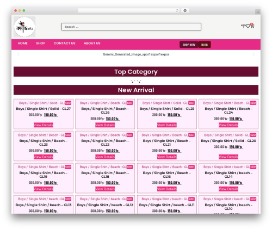Screen dimensions: 272x230
Task: View Details for Beach GL22 shirt
Action: (105, 157)
